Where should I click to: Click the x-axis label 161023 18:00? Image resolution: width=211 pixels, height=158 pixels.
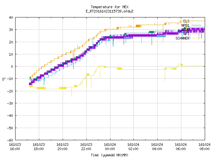(39, 147)
